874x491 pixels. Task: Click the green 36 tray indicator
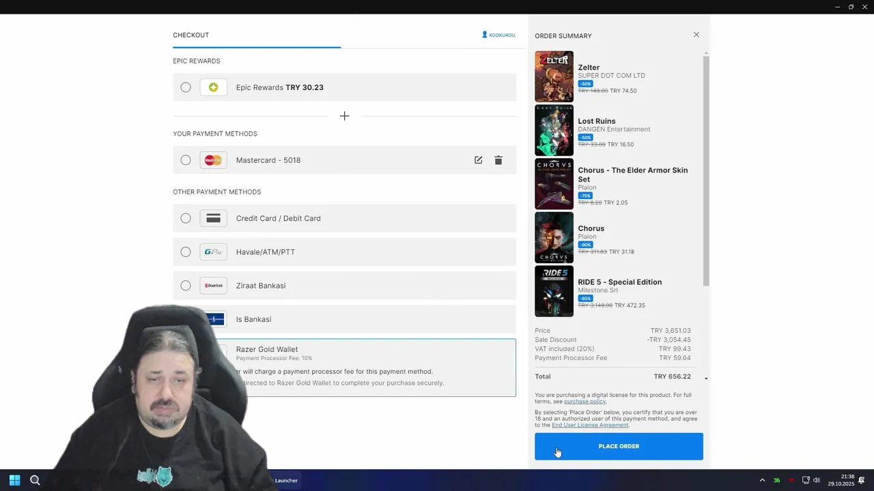(776, 480)
